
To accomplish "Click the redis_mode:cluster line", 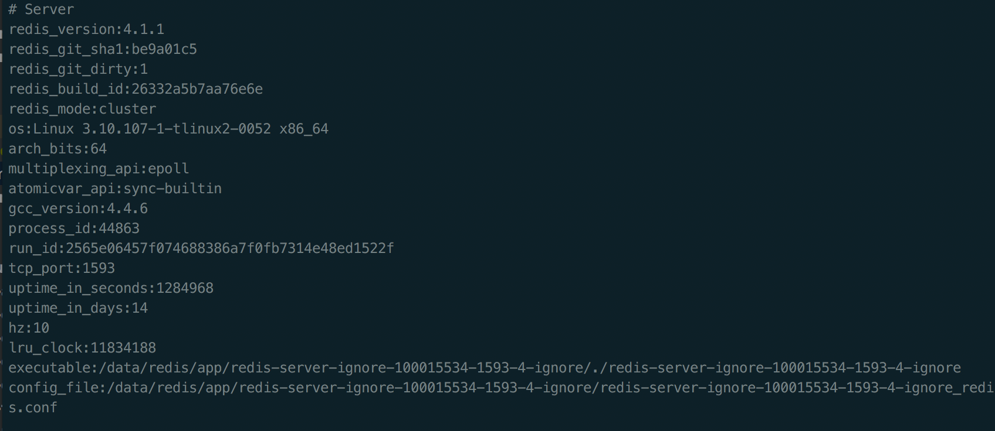I will [x=82, y=109].
